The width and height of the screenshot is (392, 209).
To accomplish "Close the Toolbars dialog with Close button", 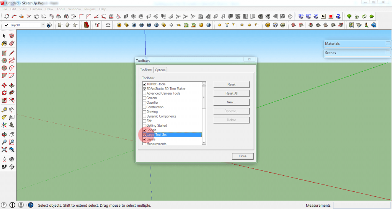I will click(x=242, y=156).
